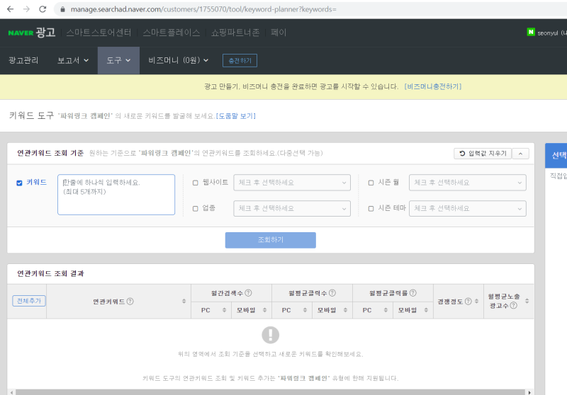Image resolution: width=567 pixels, height=395 pixels.
Task: Click the browser forward arrow
Action: 26,9
